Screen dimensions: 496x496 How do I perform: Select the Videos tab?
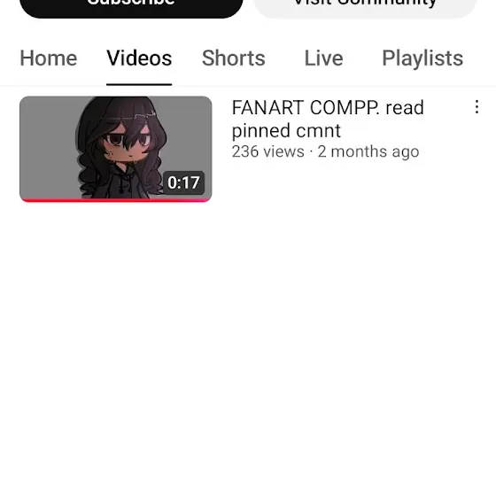click(x=139, y=58)
